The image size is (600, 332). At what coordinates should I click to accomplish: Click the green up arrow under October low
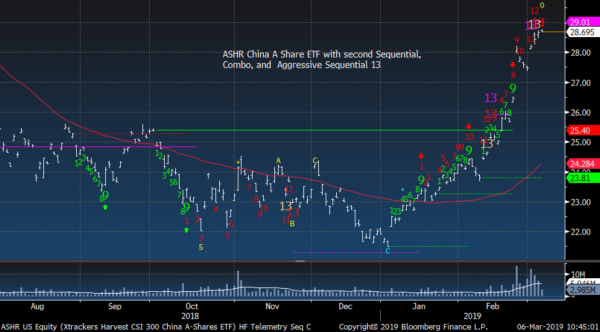coord(186,230)
